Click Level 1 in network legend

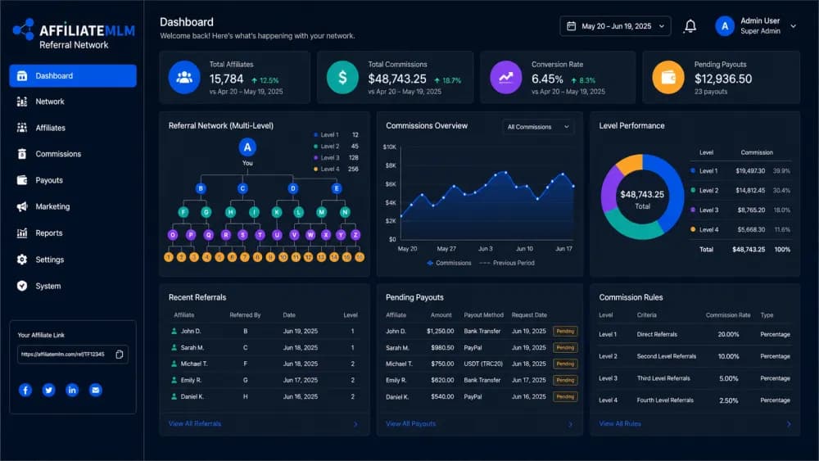[x=336, y=135]
